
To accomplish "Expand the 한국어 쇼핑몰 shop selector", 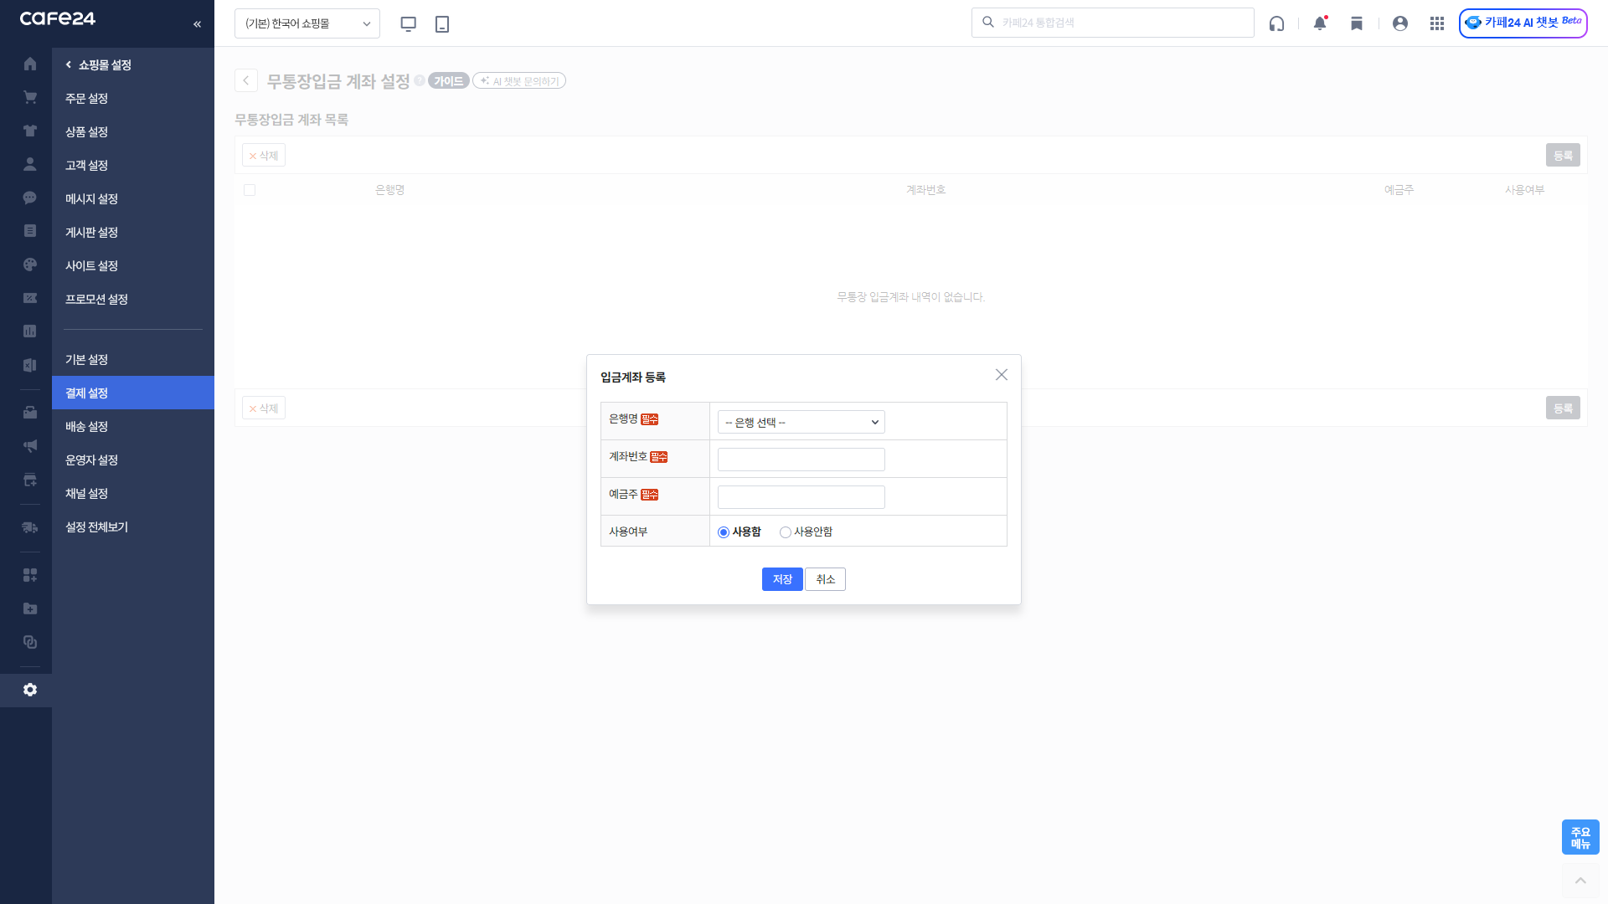I will (307, 23).
